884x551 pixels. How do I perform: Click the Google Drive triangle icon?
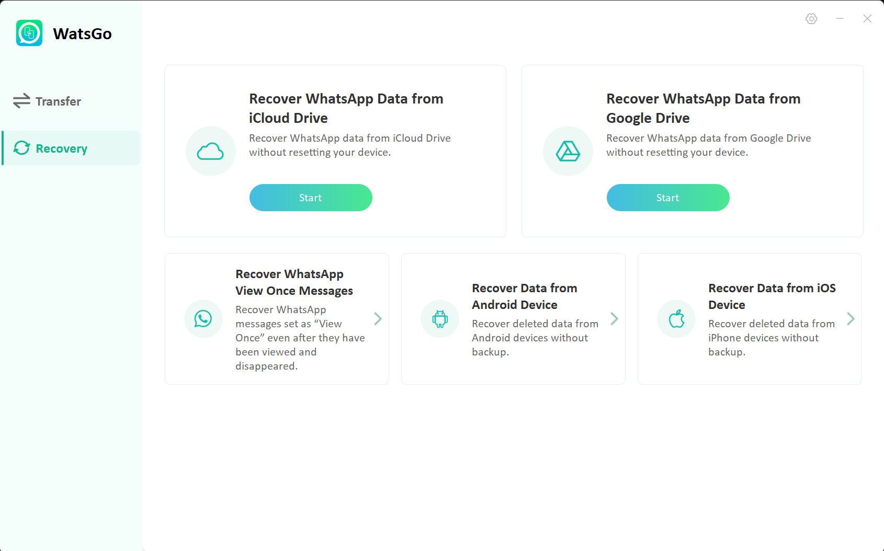(x=568, y=151)
